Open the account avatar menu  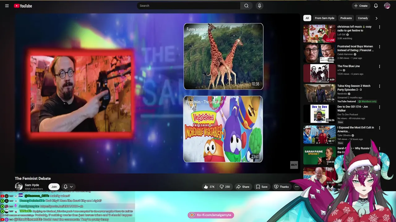(x=387, y=6)
